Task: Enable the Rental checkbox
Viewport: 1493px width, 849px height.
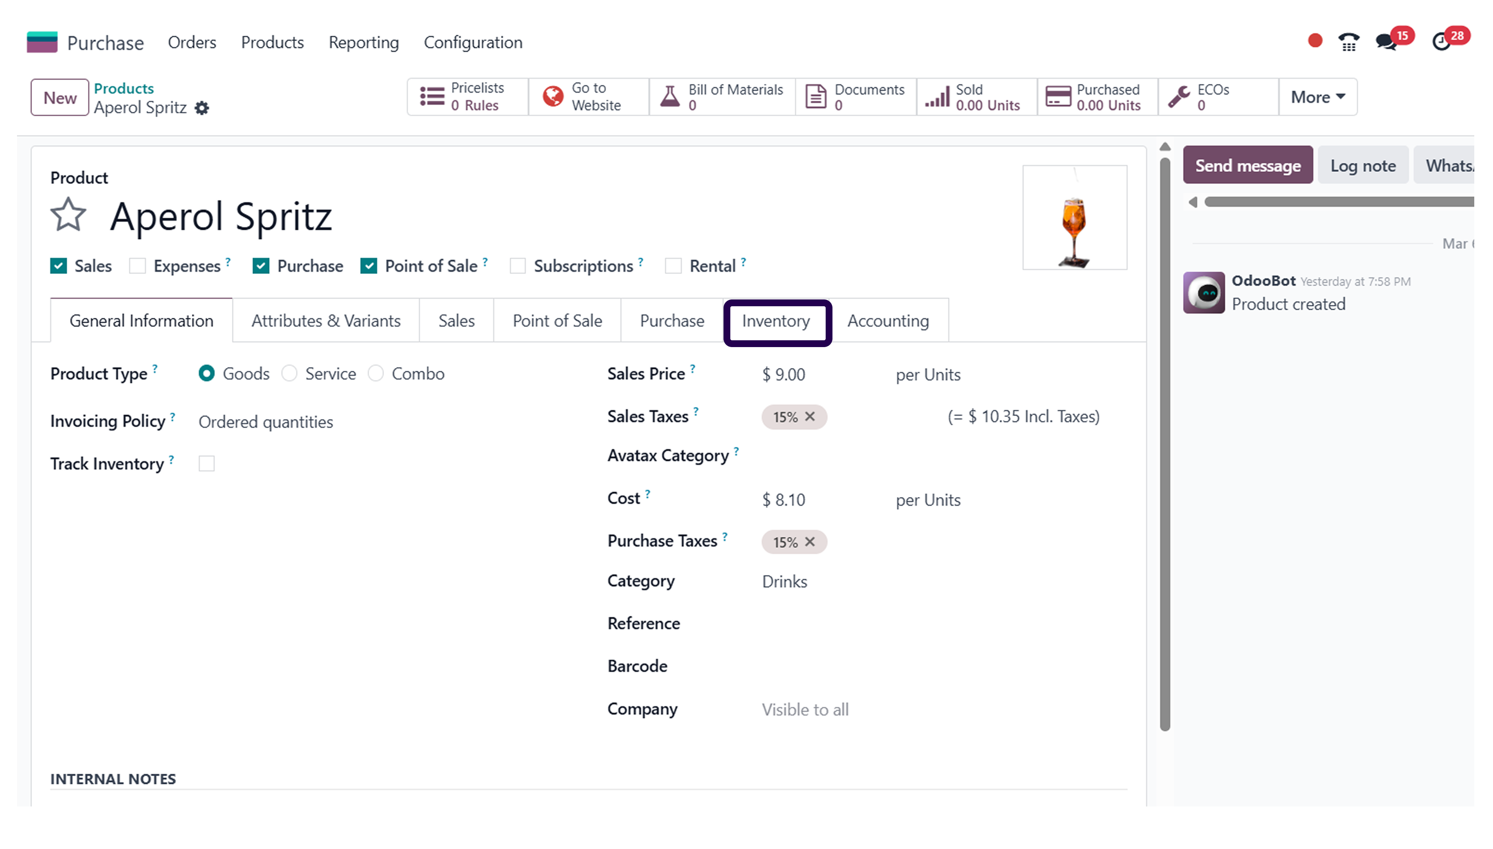Action: (673, 266)
